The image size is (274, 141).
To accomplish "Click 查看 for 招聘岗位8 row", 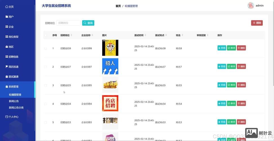I will click(222, 48).
